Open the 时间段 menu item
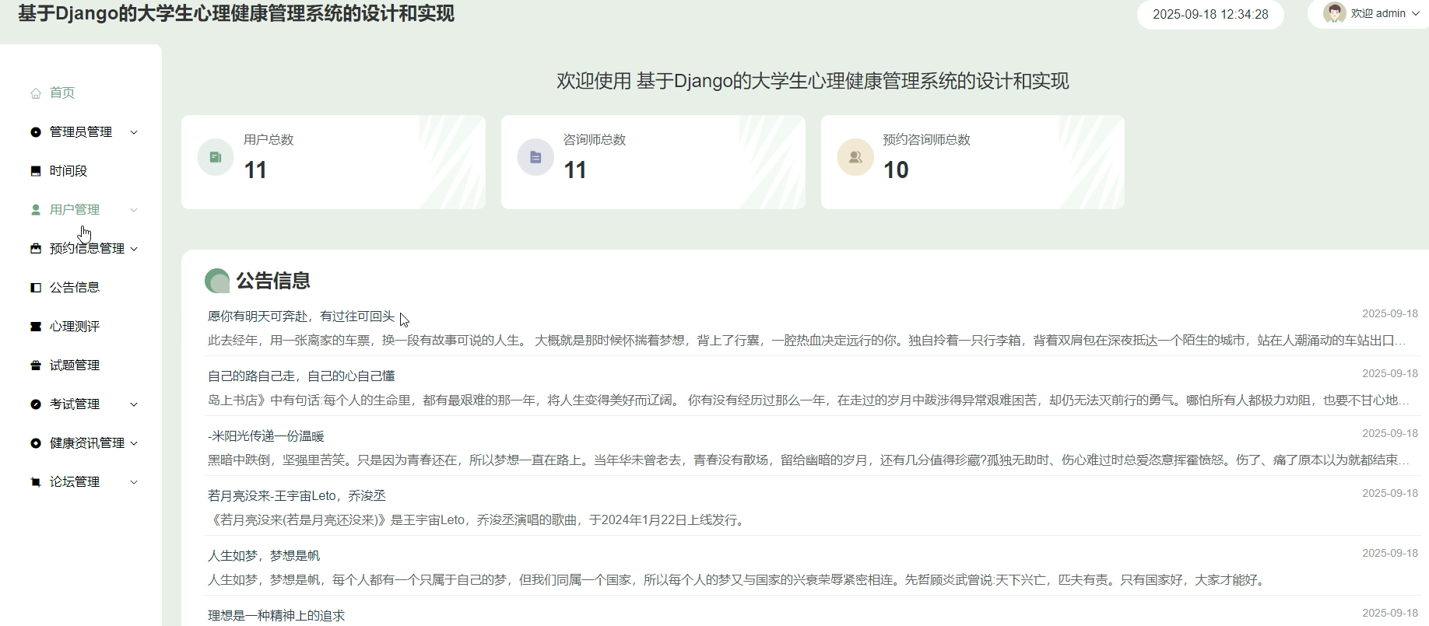 (x=68, y=171)
